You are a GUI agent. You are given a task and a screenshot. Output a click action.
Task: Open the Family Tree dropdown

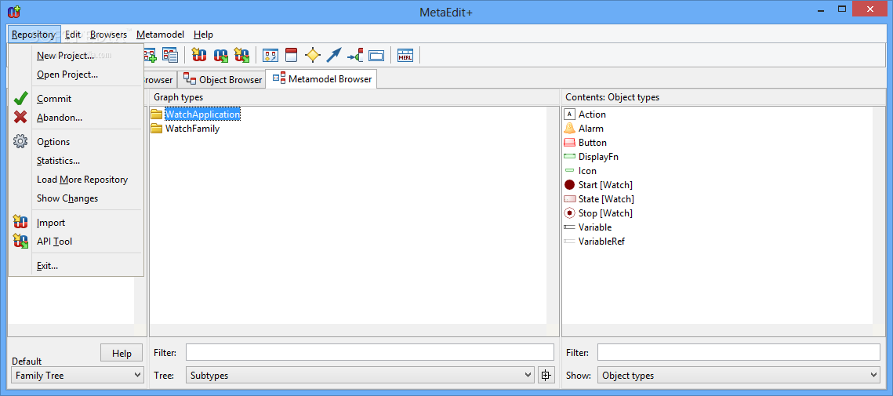tap(78, 375)
